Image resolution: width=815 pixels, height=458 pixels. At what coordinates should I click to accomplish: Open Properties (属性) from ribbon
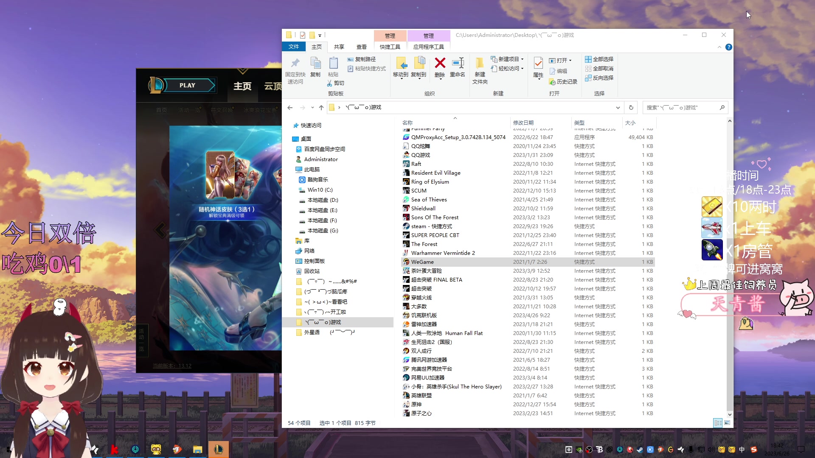[538, 68]
